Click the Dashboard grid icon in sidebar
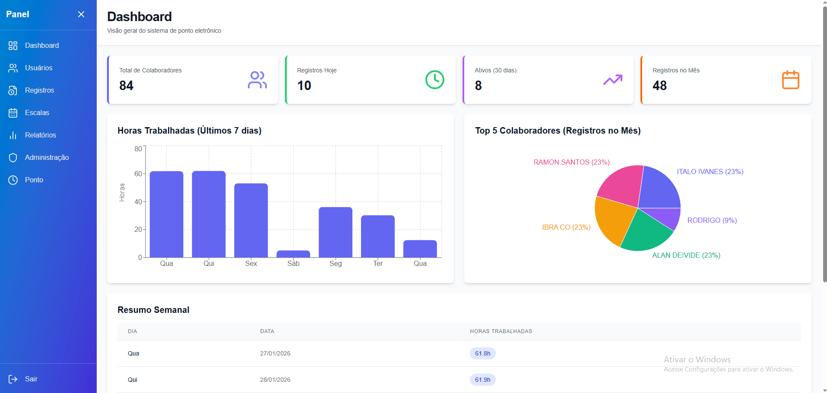 click(x=13, y=46)
